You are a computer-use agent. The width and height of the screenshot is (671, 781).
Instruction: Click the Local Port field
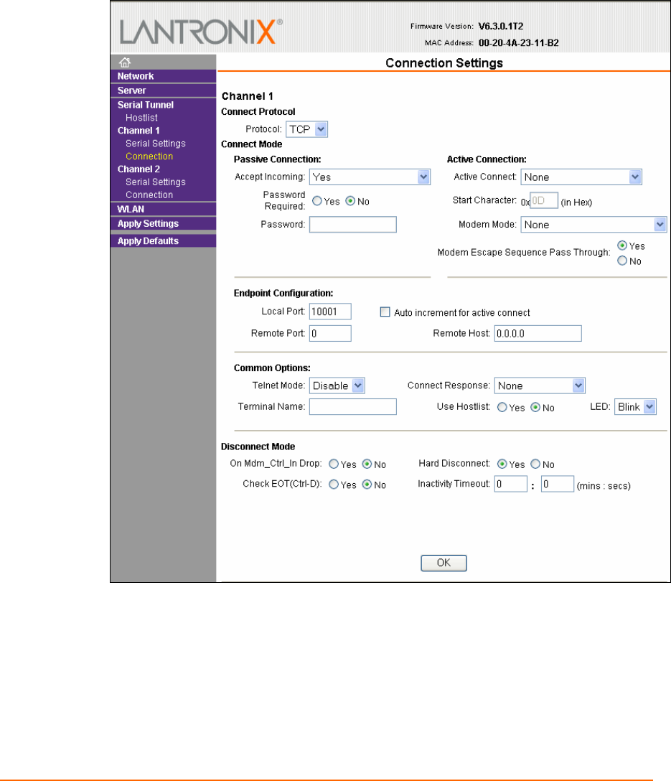coord(330,312)
